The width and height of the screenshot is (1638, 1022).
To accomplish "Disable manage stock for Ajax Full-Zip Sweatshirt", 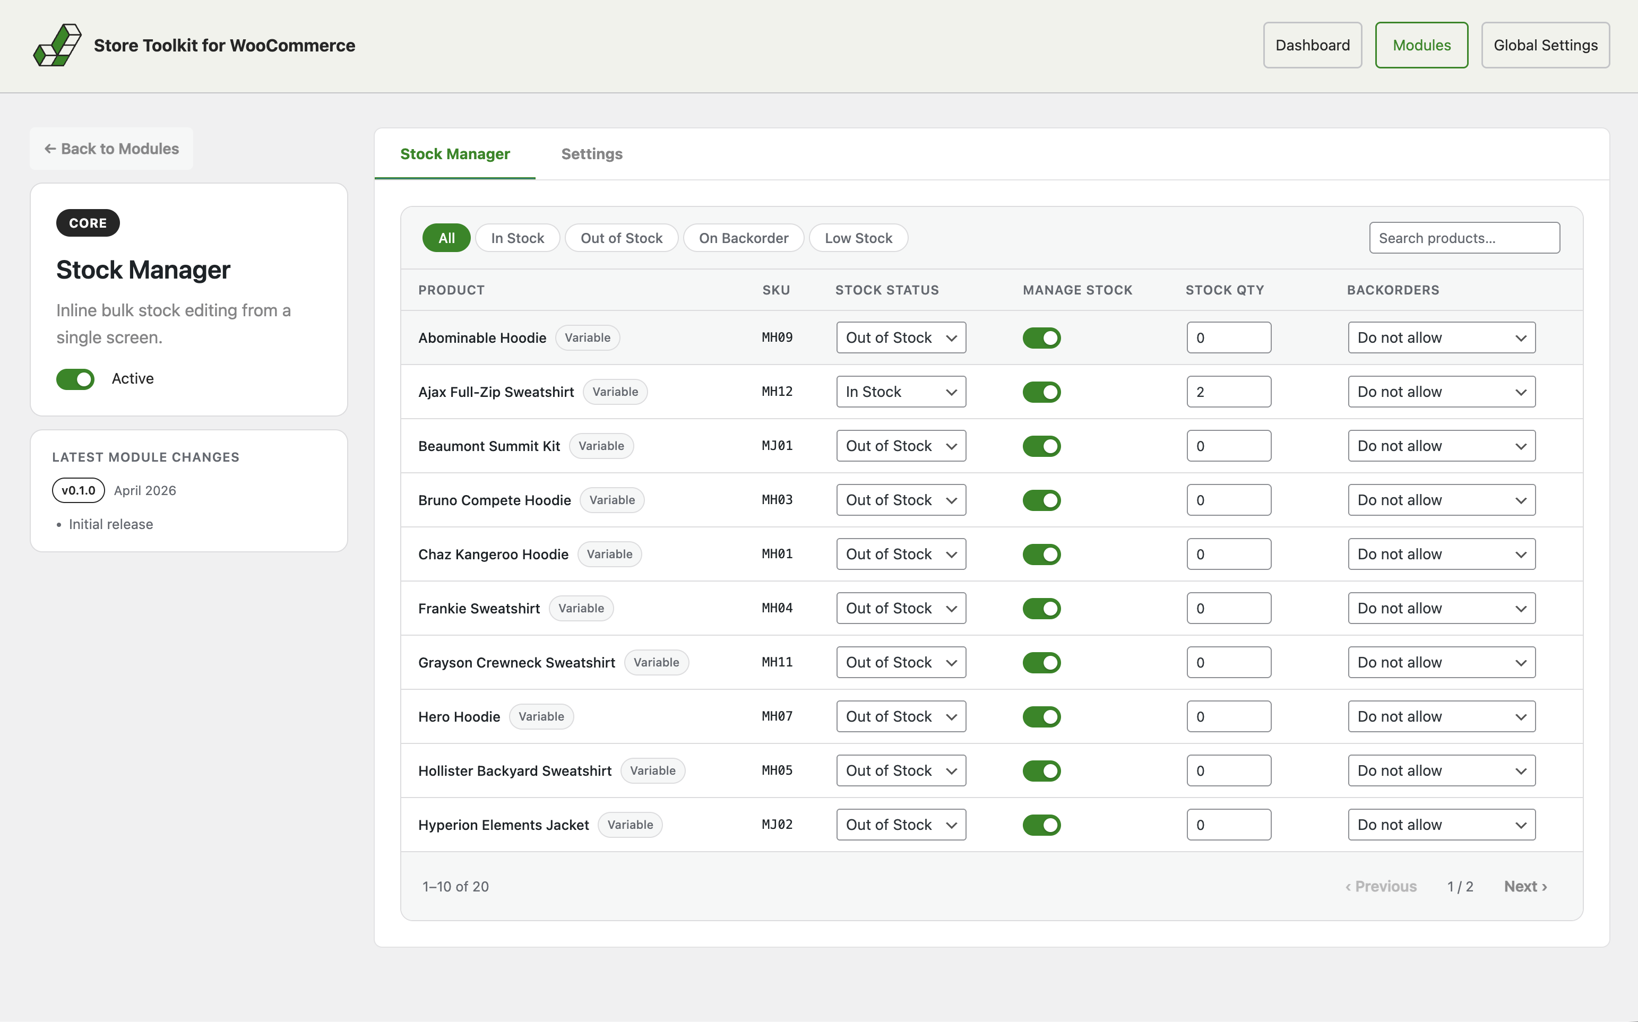I will [x=1041, y=392].
